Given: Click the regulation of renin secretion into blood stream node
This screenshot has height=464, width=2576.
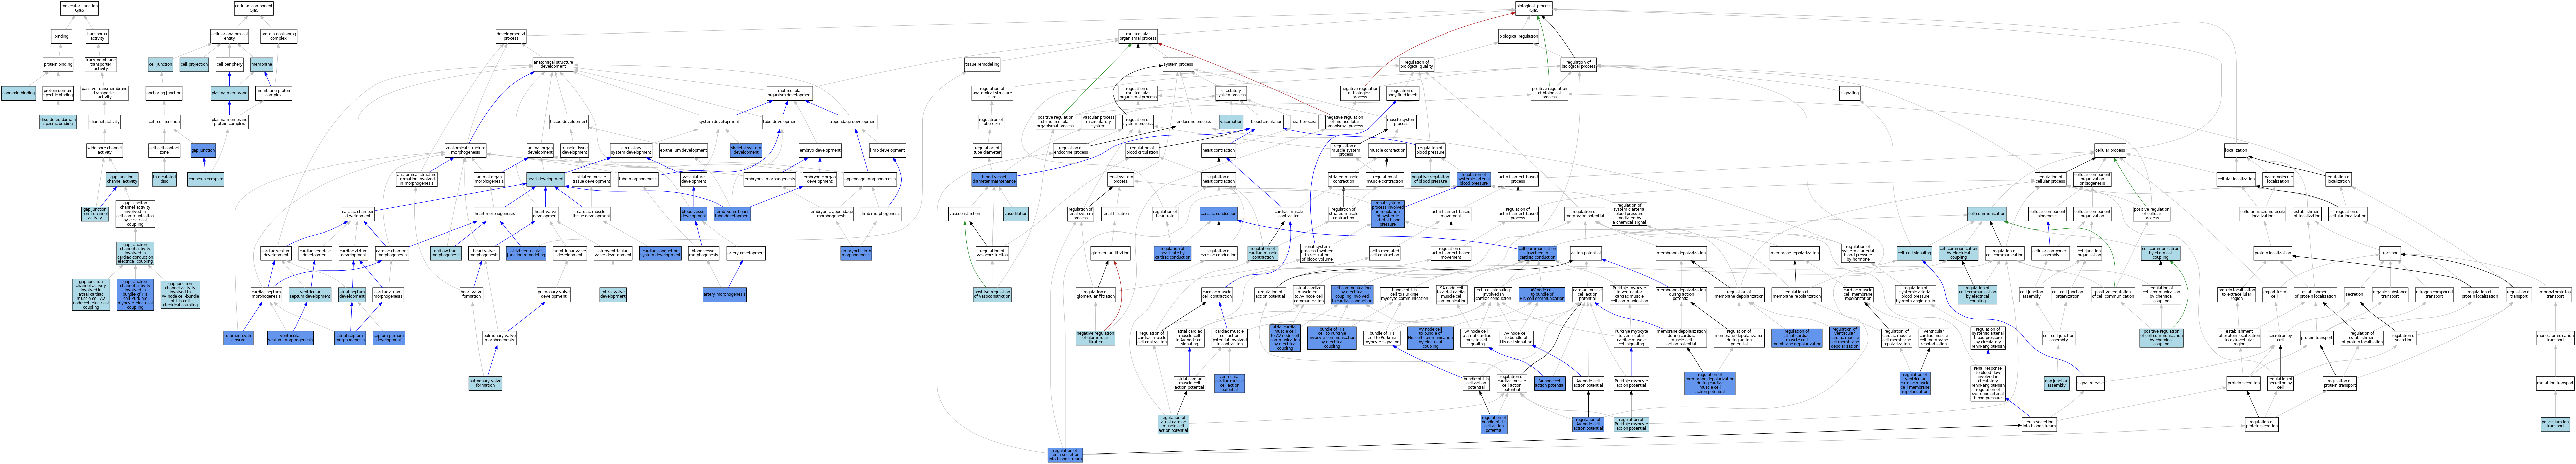Looking at the screenshot, I should click(1065, 455).
